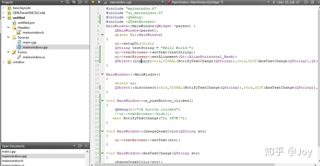This screenshot has height=166, width=320.
Task: Click the Forms folder icon
Action: (14, 52)
